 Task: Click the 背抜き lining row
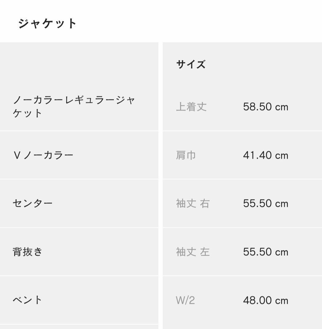27,252
